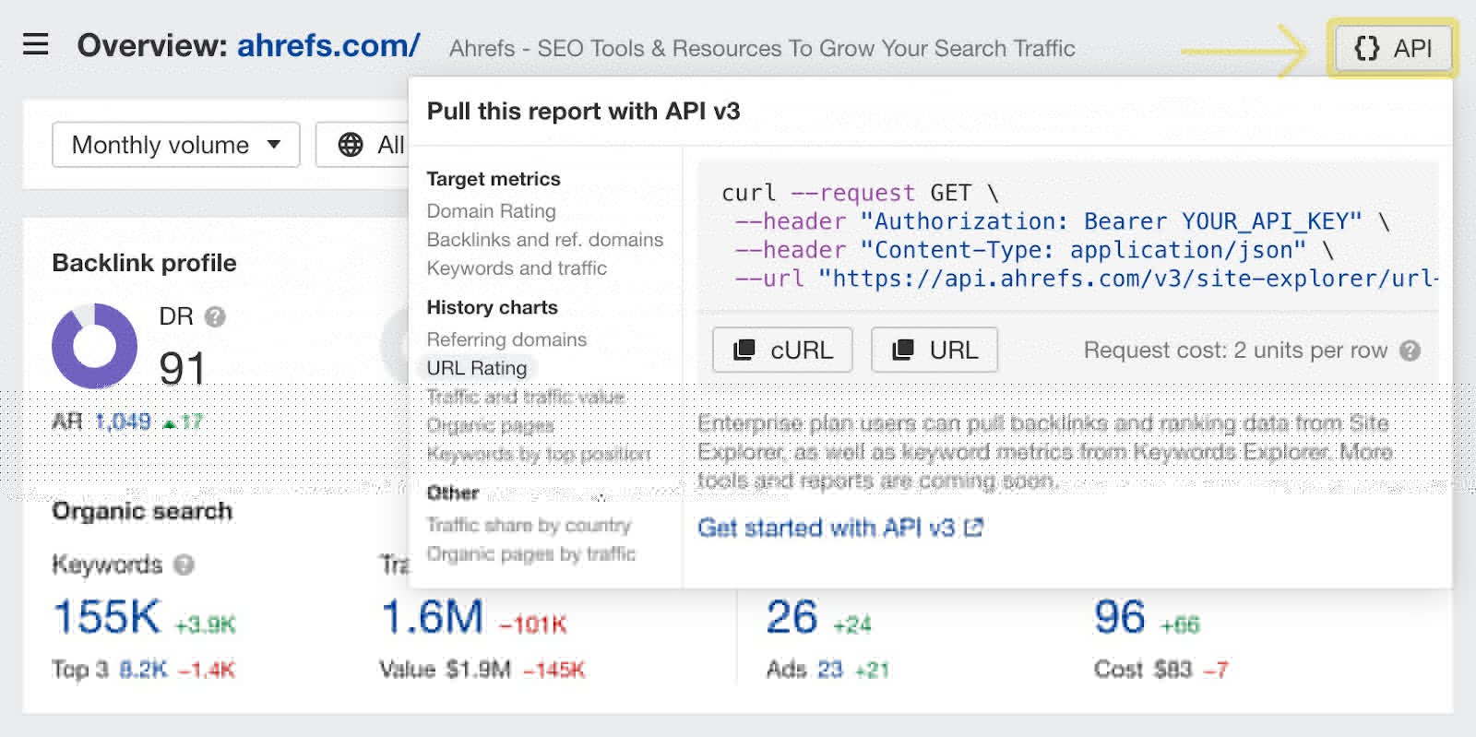Click the Target metrics heading
The width and height of the screenshot is (1476, 737).
(x=494, y=179)
